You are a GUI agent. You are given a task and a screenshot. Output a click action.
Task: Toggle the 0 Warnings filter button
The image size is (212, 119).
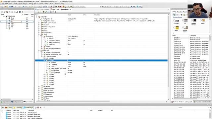tap(18, 108)
